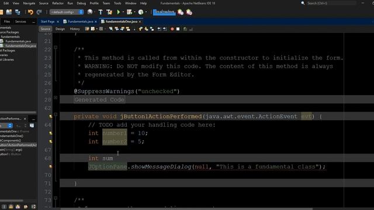The height and width of the screenshot is (210, 374).
Task: Click the Profile Project icon
Action: tap(141, 12)
